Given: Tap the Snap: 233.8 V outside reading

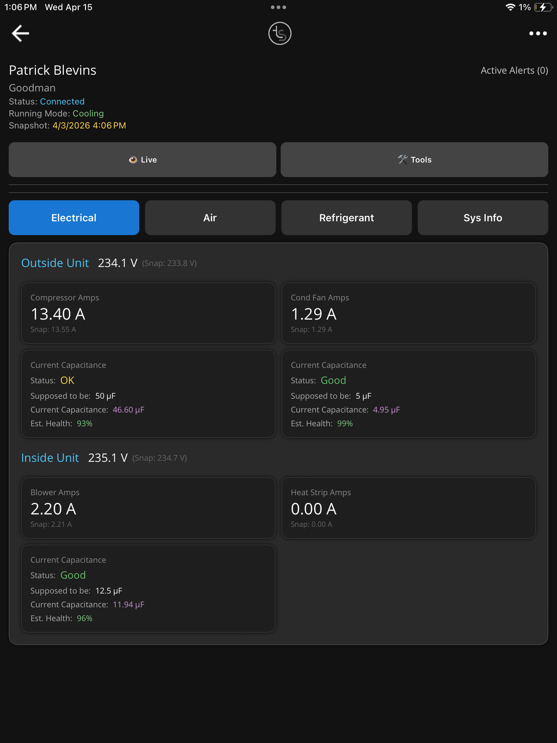Looking at the screenshot, I should 169,263.
